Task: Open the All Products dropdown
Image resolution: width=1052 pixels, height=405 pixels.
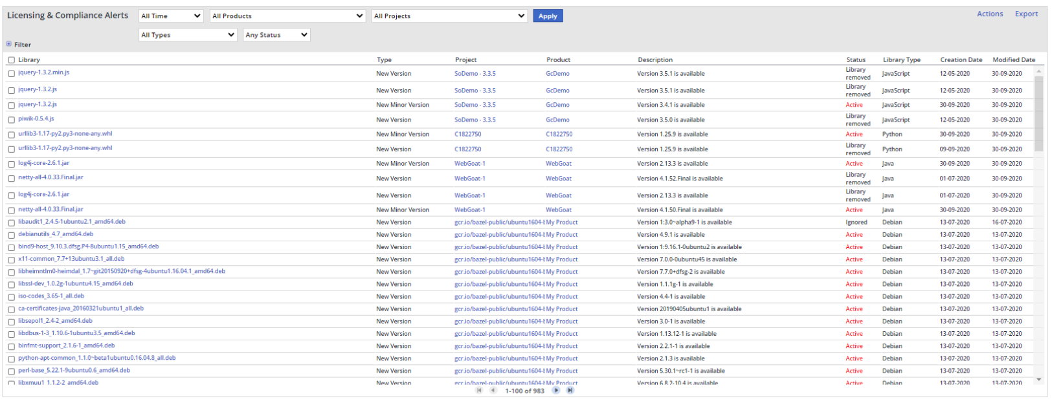Action: (287, 16)
